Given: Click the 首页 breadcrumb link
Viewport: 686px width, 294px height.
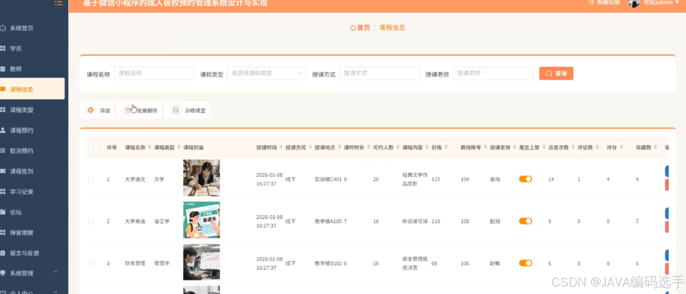Looking at the screenshot, I should [x=360, y=28].
